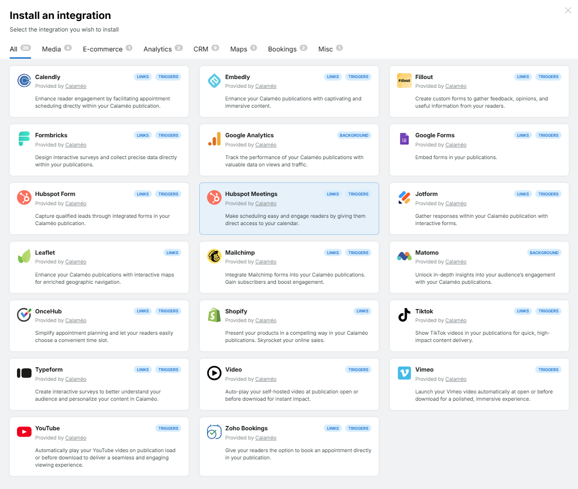The image size is (578, 489).
Task: Click the Google Analytics BACKGROUND badge
Action: click(x=354, y=135)
